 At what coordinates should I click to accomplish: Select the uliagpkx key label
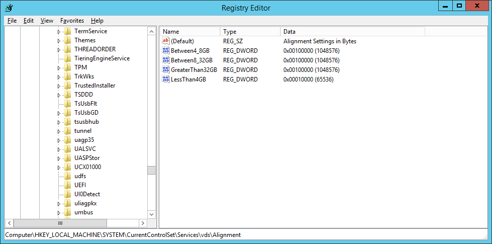[x=85, y=203]
